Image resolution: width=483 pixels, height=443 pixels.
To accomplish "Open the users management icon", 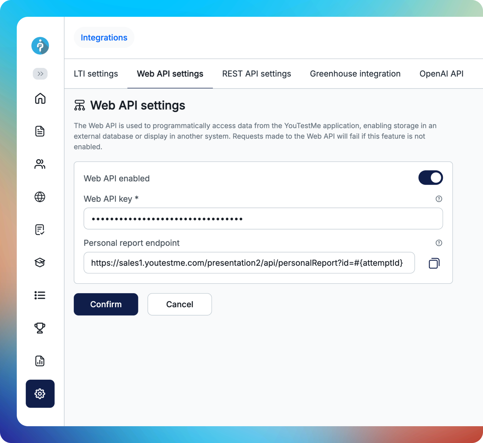I will tap(40, 164).
